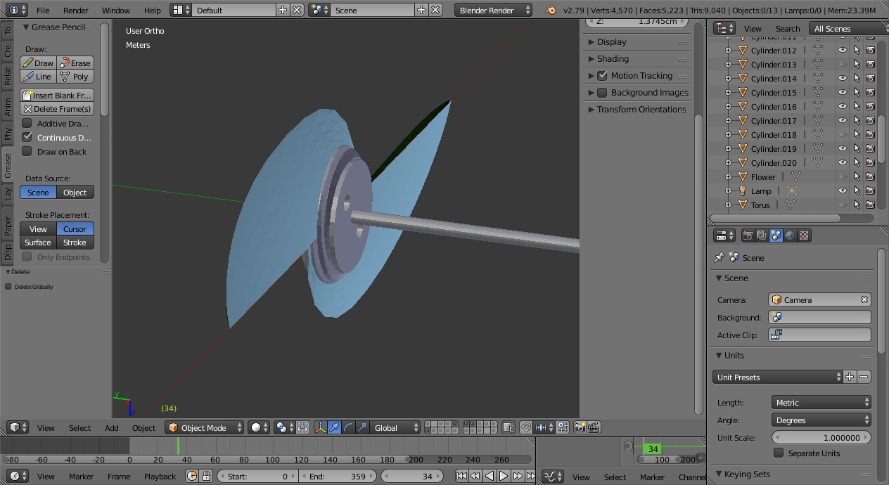The height and width of the screenshot is (485, 889).
Task: Open the 3D view Add menu
Action: tap(112, 428)
